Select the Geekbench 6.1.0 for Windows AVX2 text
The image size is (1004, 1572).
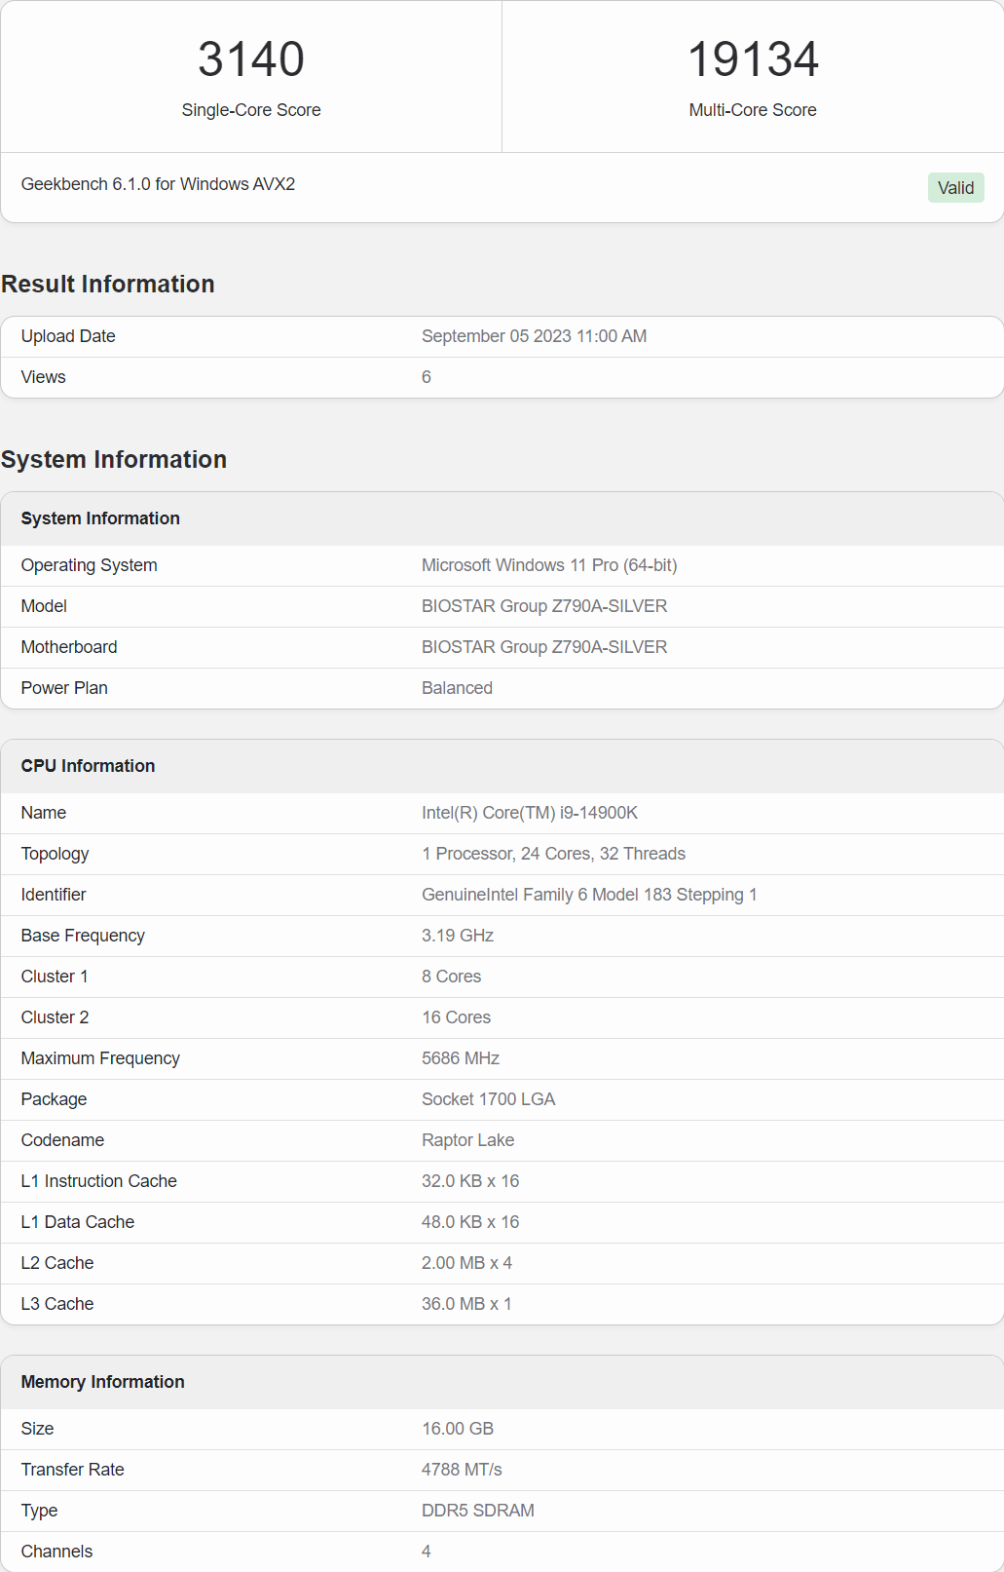coord(158,184)
